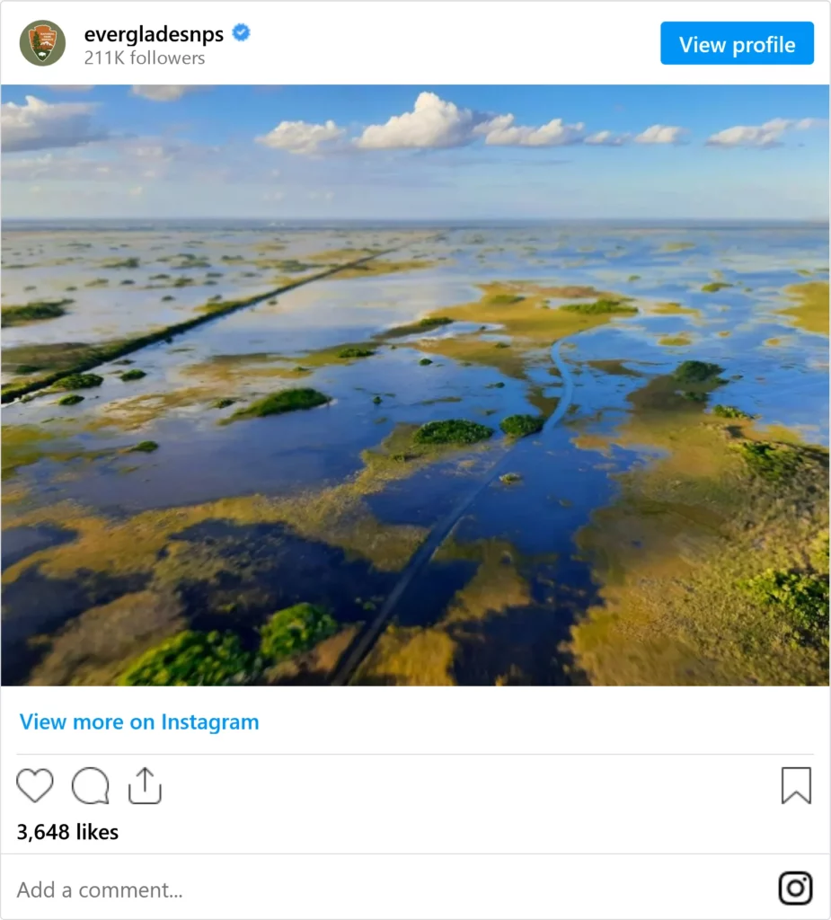831x920 pixels.
Task: Click the evergladesnps username
Action: (x=154, y=34)
